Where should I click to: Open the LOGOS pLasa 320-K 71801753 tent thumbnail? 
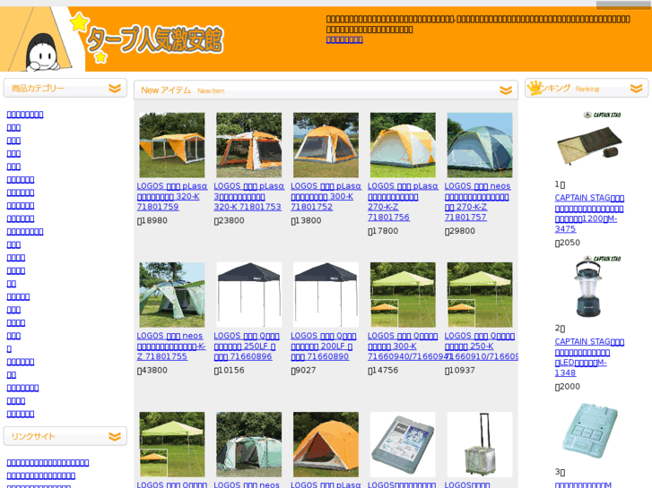coord(249,145)
